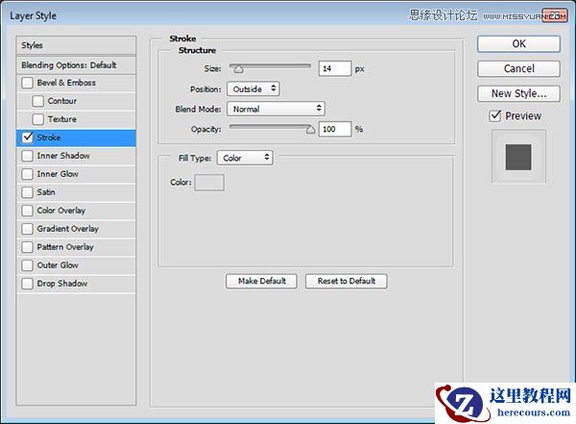Viewport: 576px width, 424px height.
Task: Select the Styles panel header
Action: pyautogui.click(x=76, y=45)
